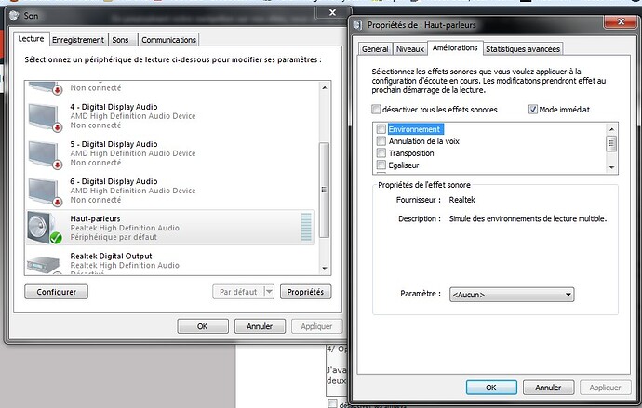642x408 pixels.
Task: Select the Haut-parleurs speaker device icon
Action: [x=47, y=228]
